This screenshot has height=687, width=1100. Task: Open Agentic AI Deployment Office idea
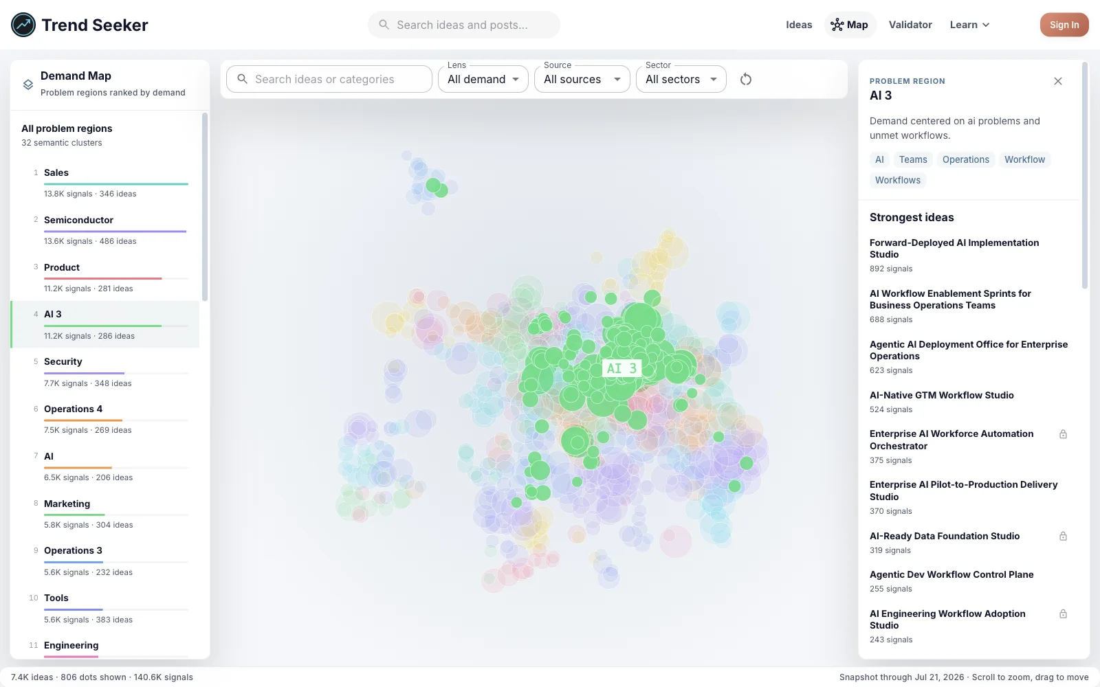point(969,357)
